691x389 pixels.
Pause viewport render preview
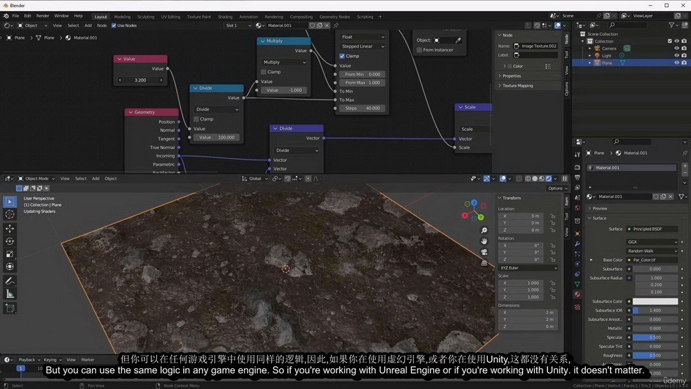565,178
